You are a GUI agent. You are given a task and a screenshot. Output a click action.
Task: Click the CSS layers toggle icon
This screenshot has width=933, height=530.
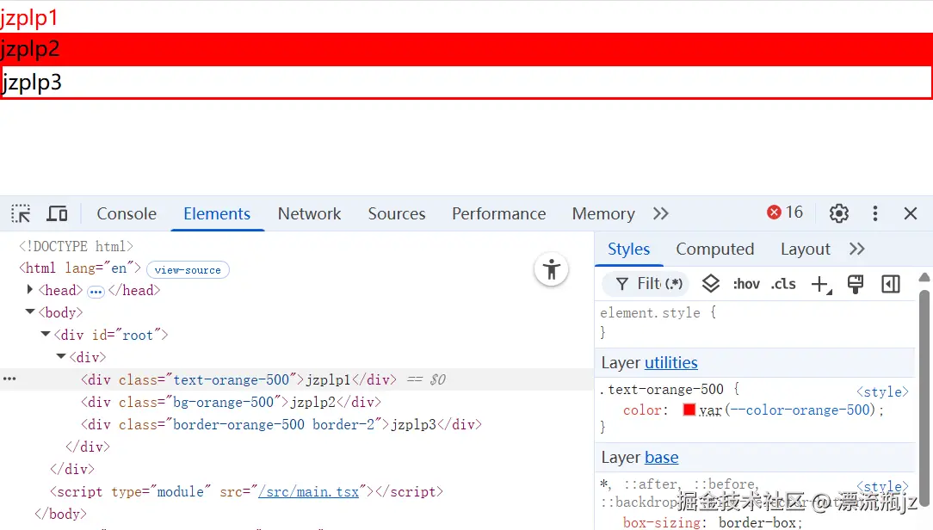click(710, 284)
